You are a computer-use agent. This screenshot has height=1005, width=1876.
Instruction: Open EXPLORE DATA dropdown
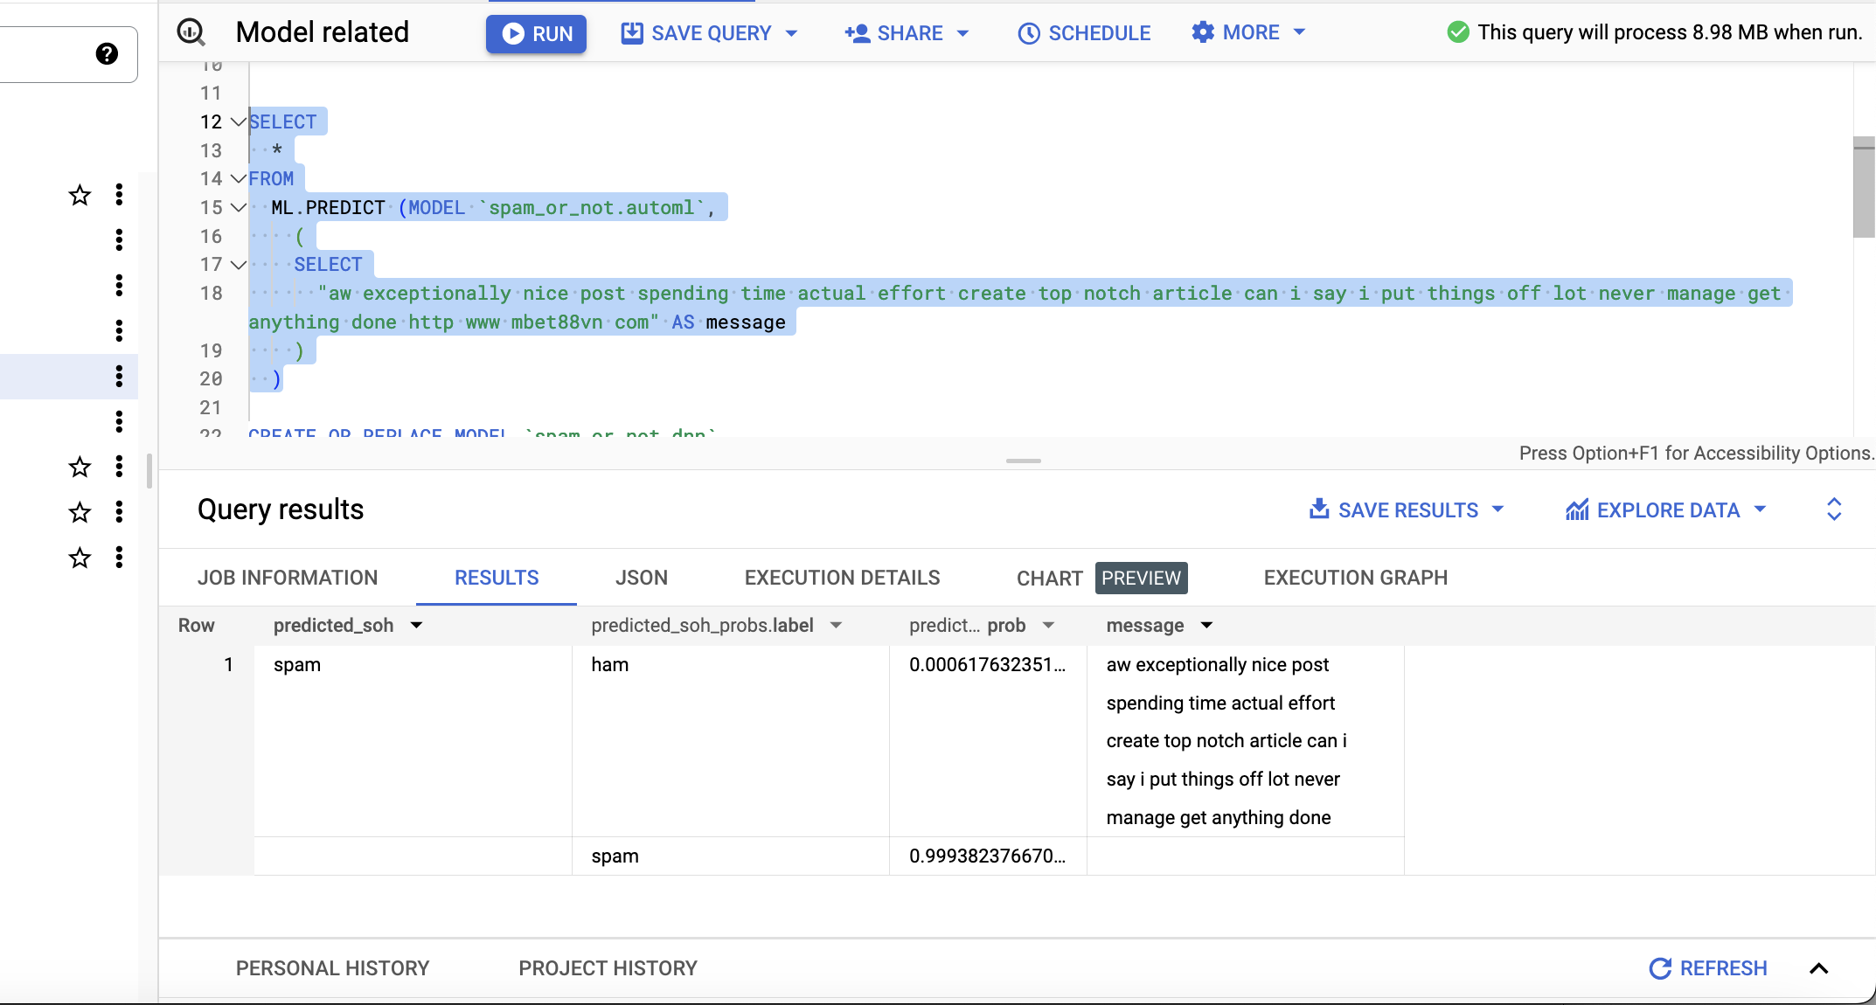[x=1763, y=510]
